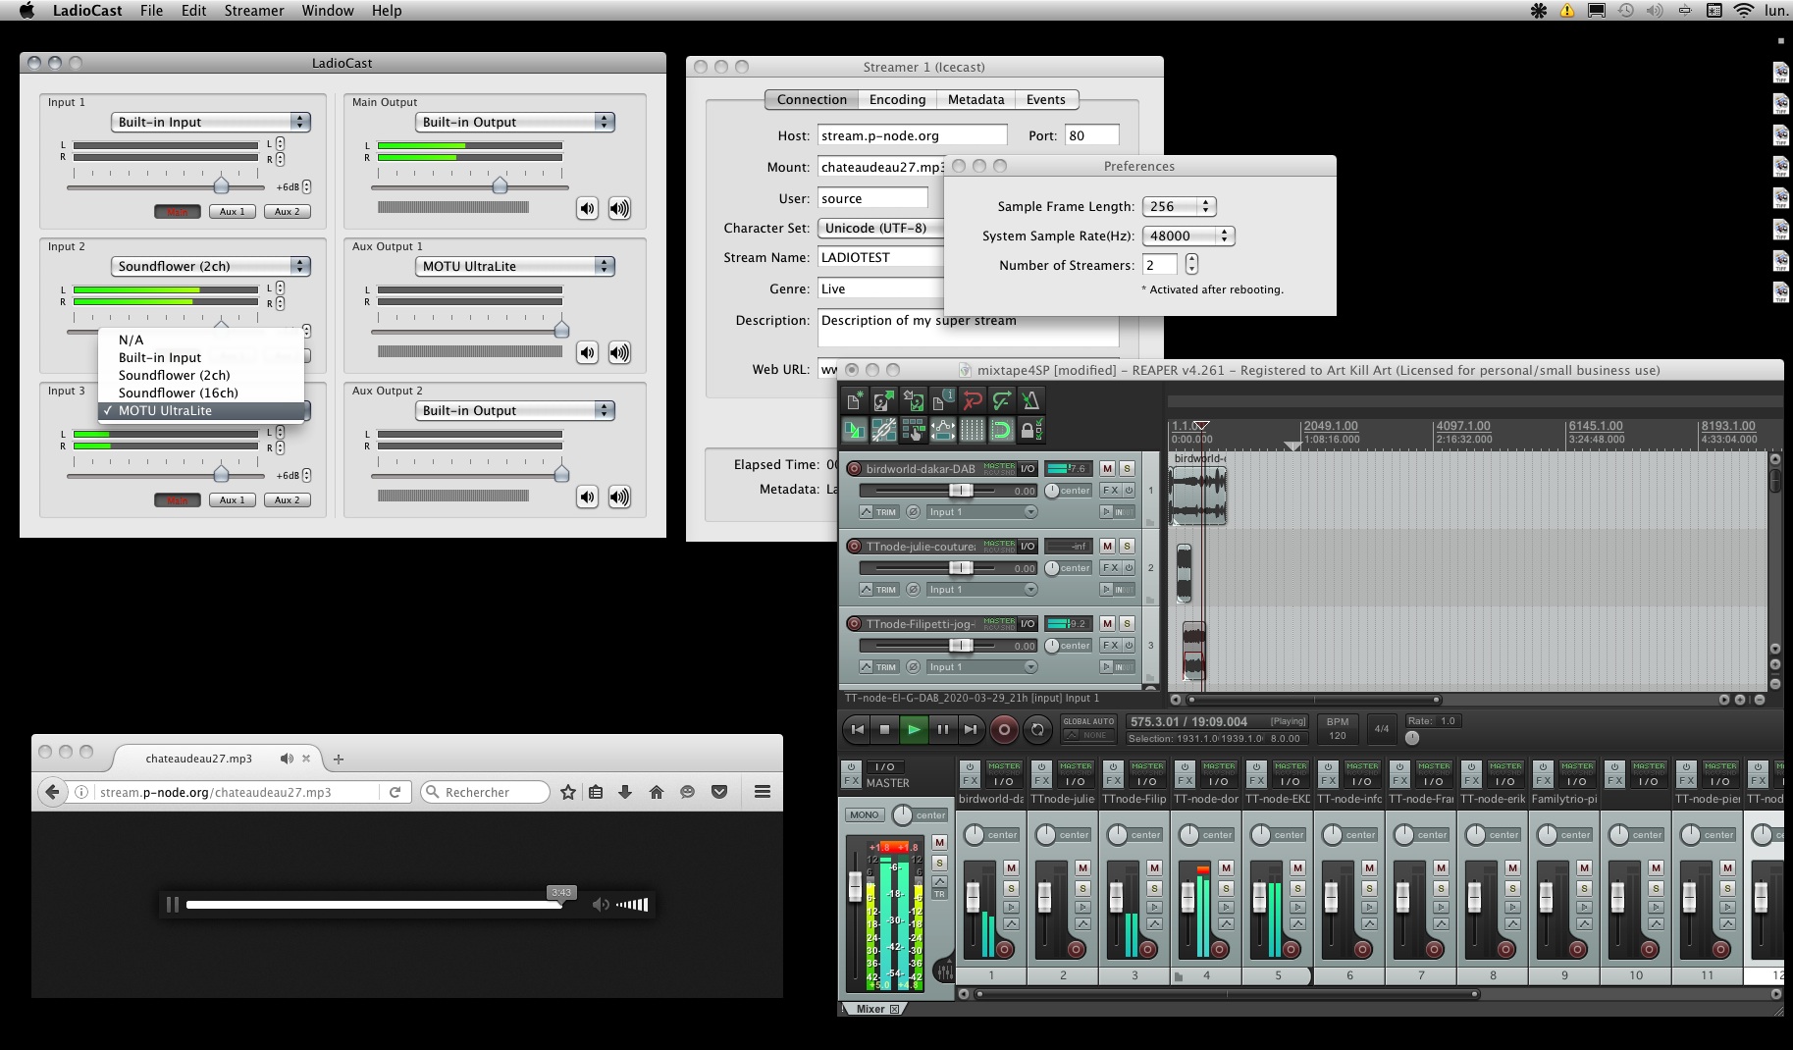Viewport: 1793px width, 1050px height.
Task: Stop playback in REAPER transport
Action: click(x=884, y=729)
